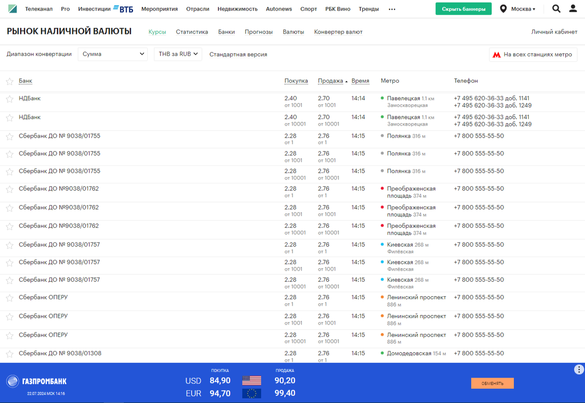The width and height of the screenshot is (585, 403).
Task: Open Autonews in top navigation
Action: click(x=279, y=9)
